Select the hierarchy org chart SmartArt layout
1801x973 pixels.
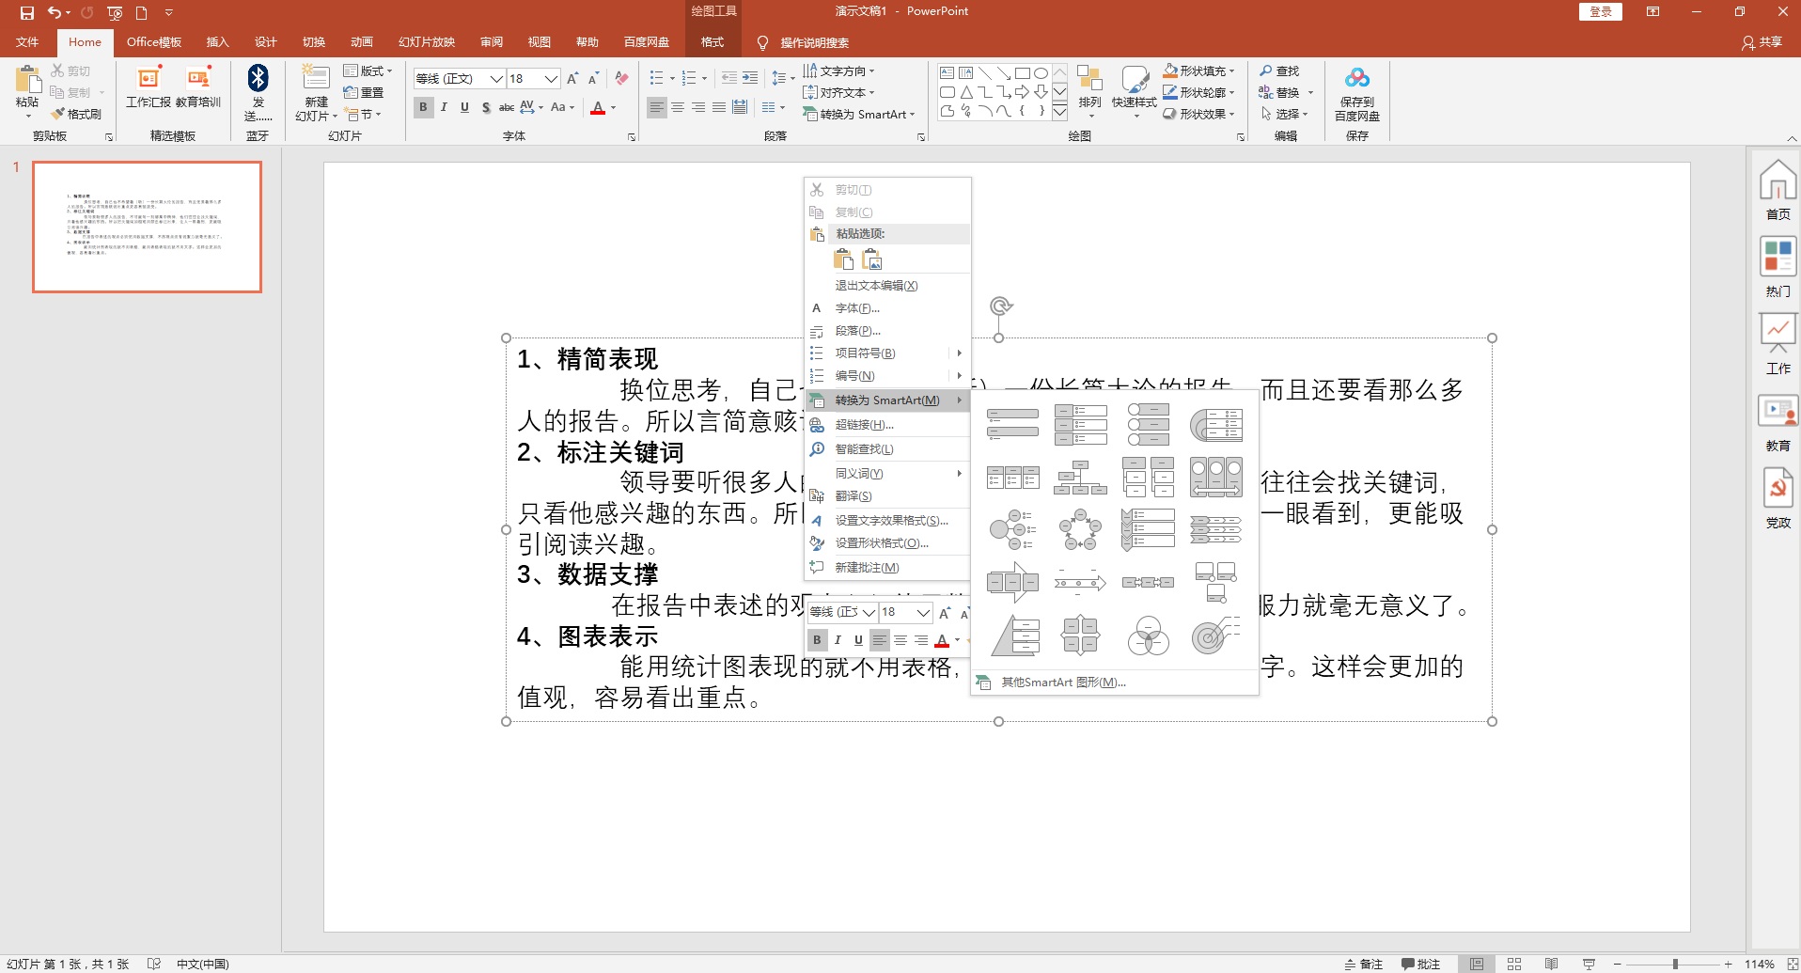(1080, 478)
